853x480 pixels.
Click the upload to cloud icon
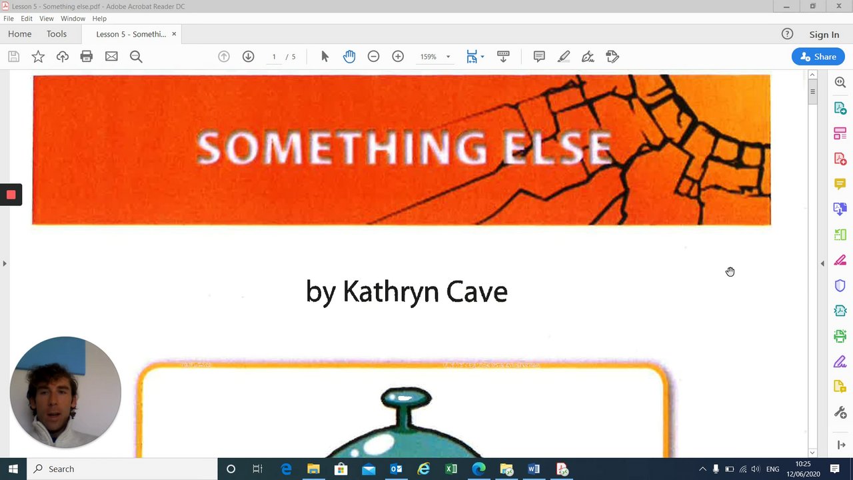click(63, 57)
